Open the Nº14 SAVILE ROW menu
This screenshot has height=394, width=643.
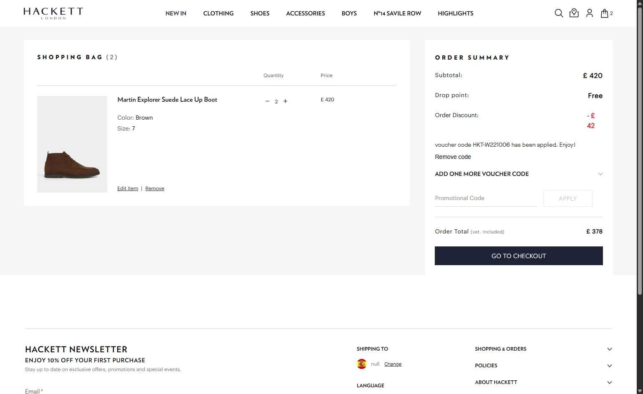click(x=397, y=13)
